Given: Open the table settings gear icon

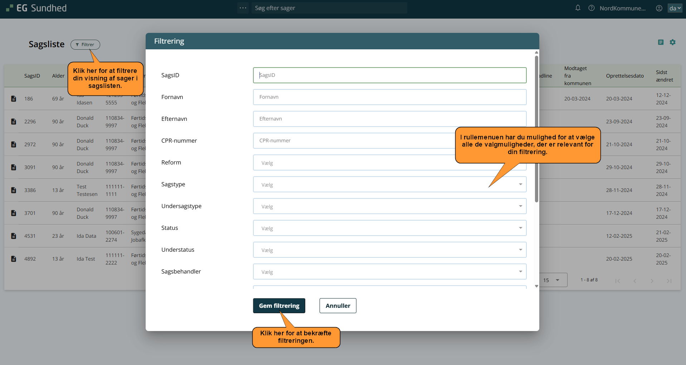Looking at the screenshot, I should pyautogui.click(x=673, y=42).
